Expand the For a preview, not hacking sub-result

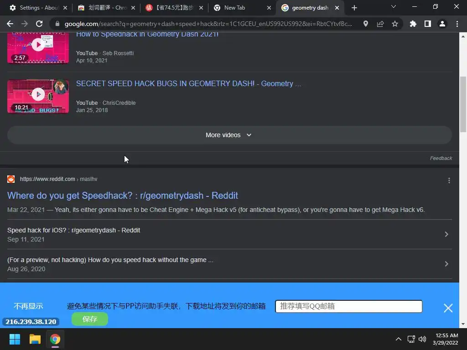click(x=229, y=264)
